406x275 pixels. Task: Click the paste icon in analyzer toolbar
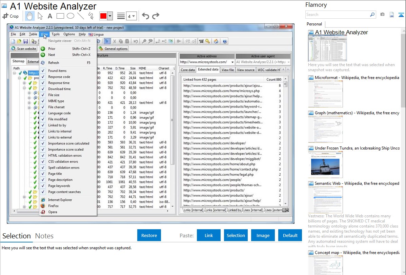tap(127, 41)
